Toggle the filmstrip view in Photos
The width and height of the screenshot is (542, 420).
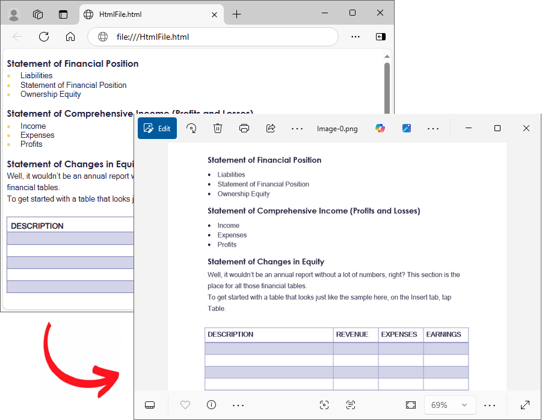[x=150, y=405]
